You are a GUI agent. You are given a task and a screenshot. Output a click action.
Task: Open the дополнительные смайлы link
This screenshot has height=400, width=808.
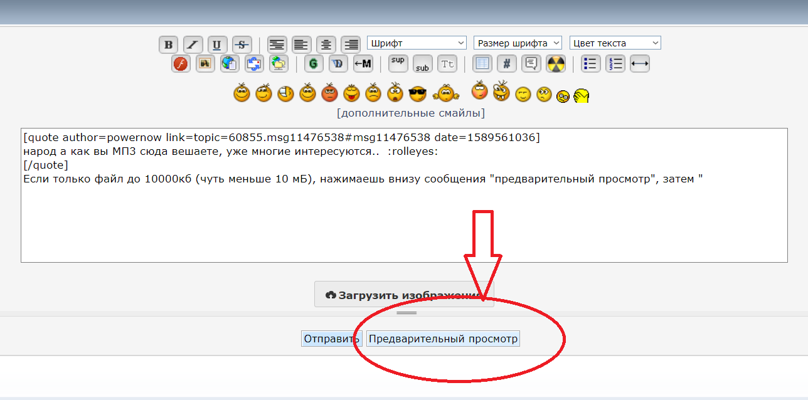[410, 113]
